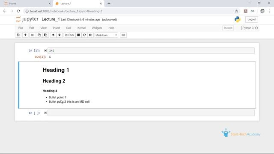Rename the notebook title Lecture_1
Screen dimensions: 274x154
pyautogui.click(x=51, y=19)
